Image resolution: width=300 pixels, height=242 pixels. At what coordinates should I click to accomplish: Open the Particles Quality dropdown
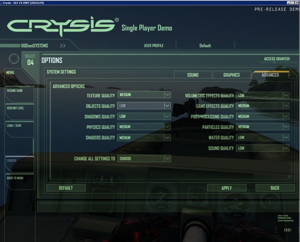[262, 127]
